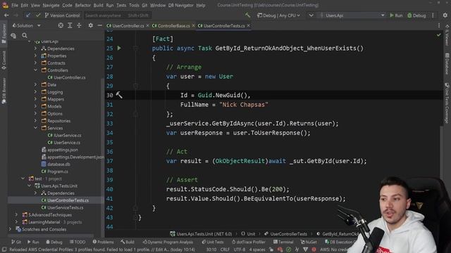Open the Unit Tests tool window
Viewport: 451px width, 253px height.
pos(213,242)
